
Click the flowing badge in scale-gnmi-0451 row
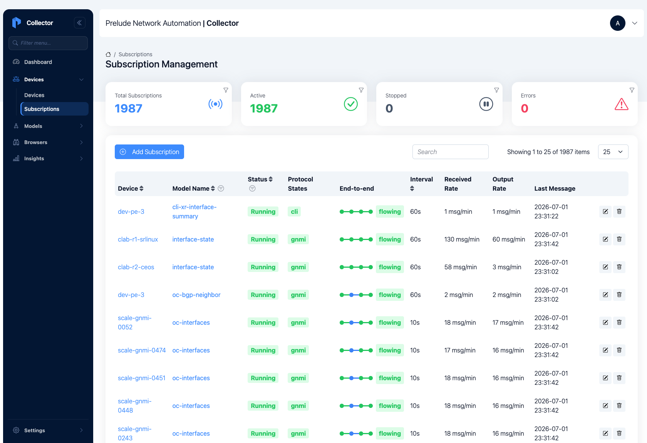[390, 378]
